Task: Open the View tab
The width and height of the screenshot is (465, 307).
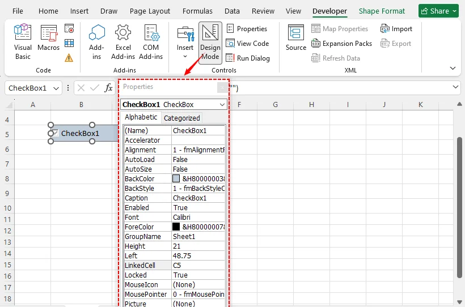Action: point(293,11)
